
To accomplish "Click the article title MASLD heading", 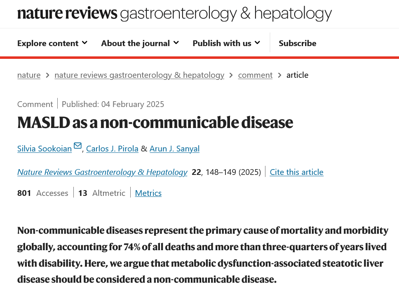I will pos(155,123).
